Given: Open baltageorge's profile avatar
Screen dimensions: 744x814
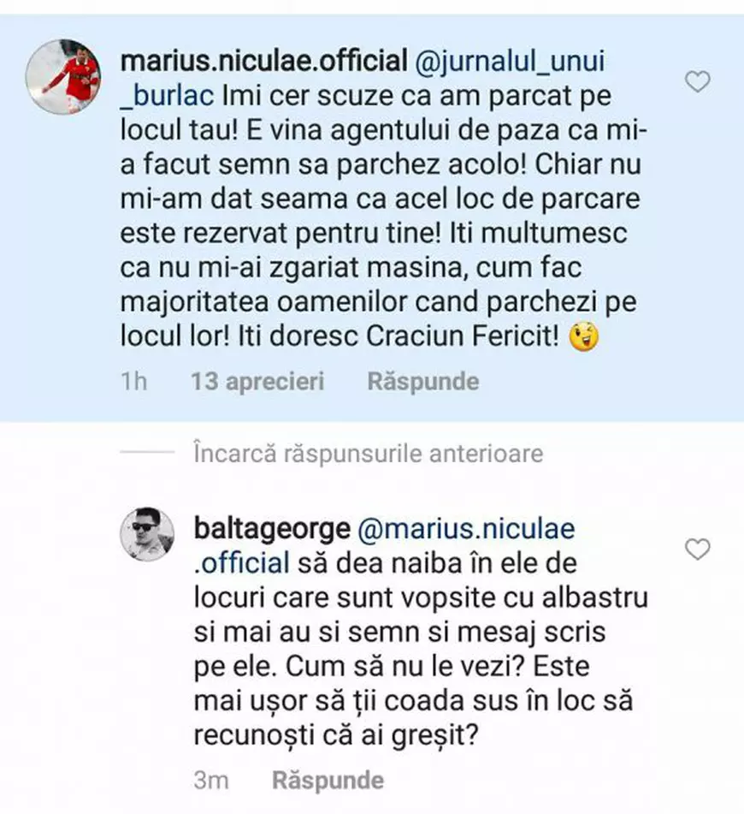Looking at the screenshot, I should point(150,535).
